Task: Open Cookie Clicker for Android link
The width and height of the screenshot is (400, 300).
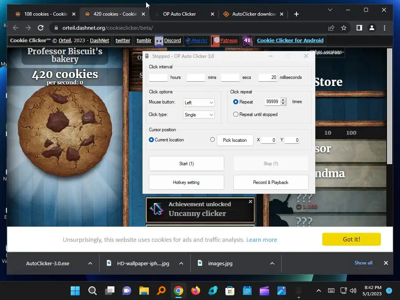Action: (290, 40)
